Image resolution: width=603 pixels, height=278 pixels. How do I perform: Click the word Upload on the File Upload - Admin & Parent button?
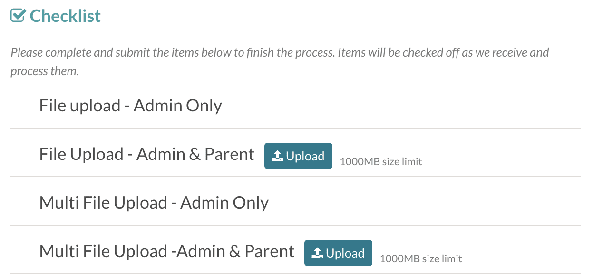(305, 156)
